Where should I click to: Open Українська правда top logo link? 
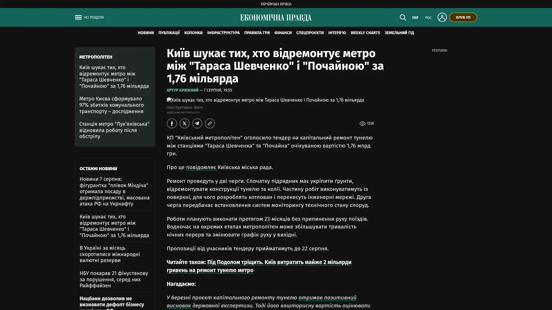tap(276, 4)
